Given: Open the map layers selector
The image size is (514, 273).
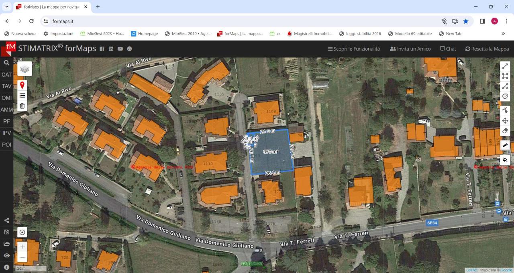Looking at the screenshot, I should tap(25, 69).
